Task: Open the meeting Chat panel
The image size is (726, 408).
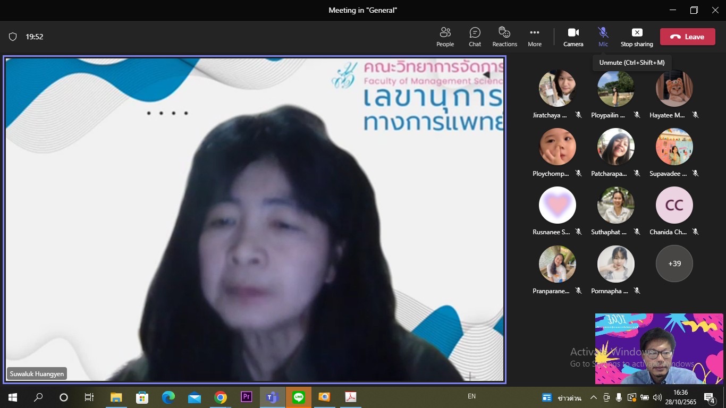Action: point(475,37)
